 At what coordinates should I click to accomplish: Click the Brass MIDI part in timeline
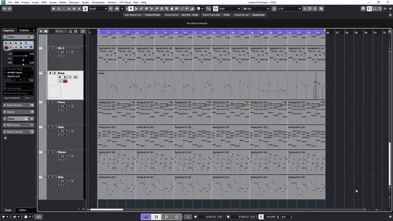point(211,85)
